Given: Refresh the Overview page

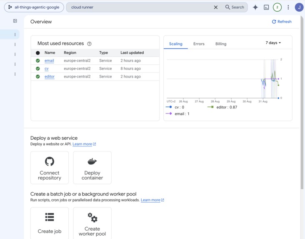Looking at the screenshot, I should pyautogui.click(x=282, y=22).
